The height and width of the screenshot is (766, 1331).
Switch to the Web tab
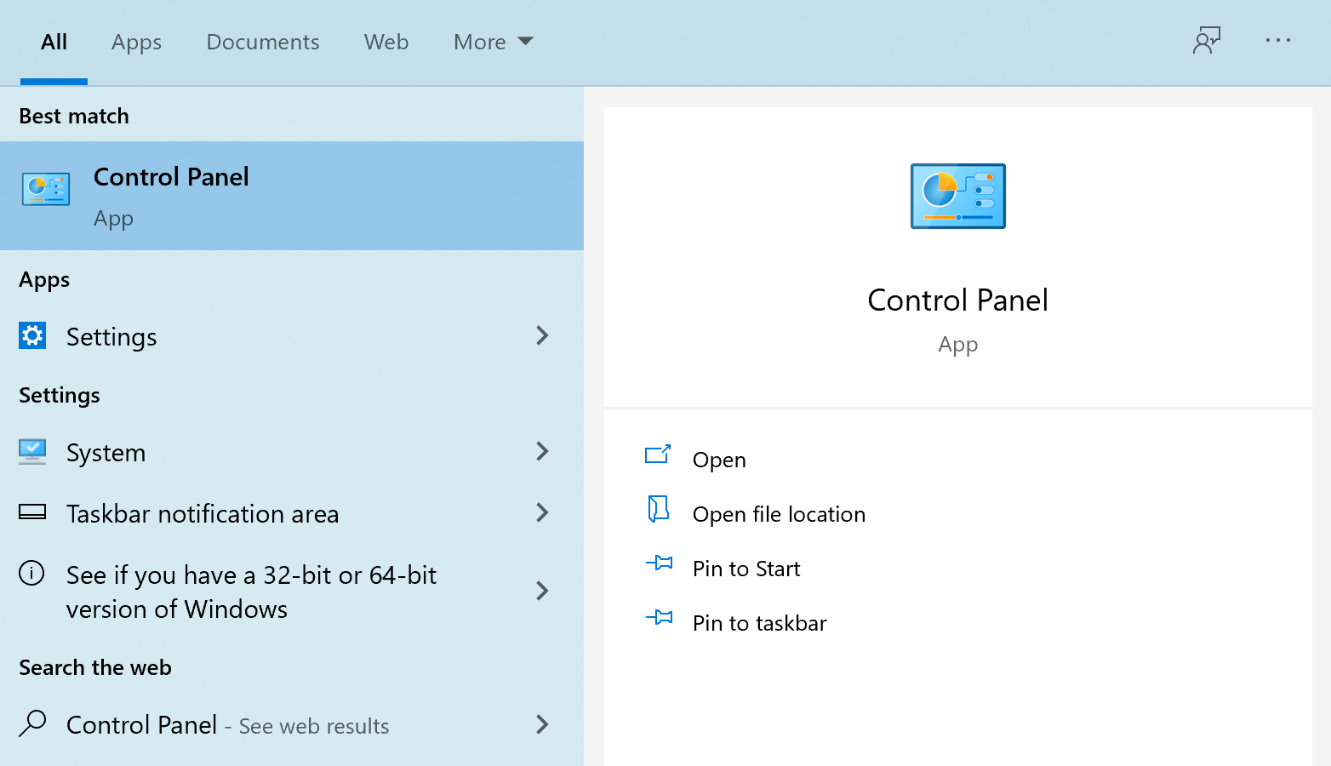click(x=386, y=42)
